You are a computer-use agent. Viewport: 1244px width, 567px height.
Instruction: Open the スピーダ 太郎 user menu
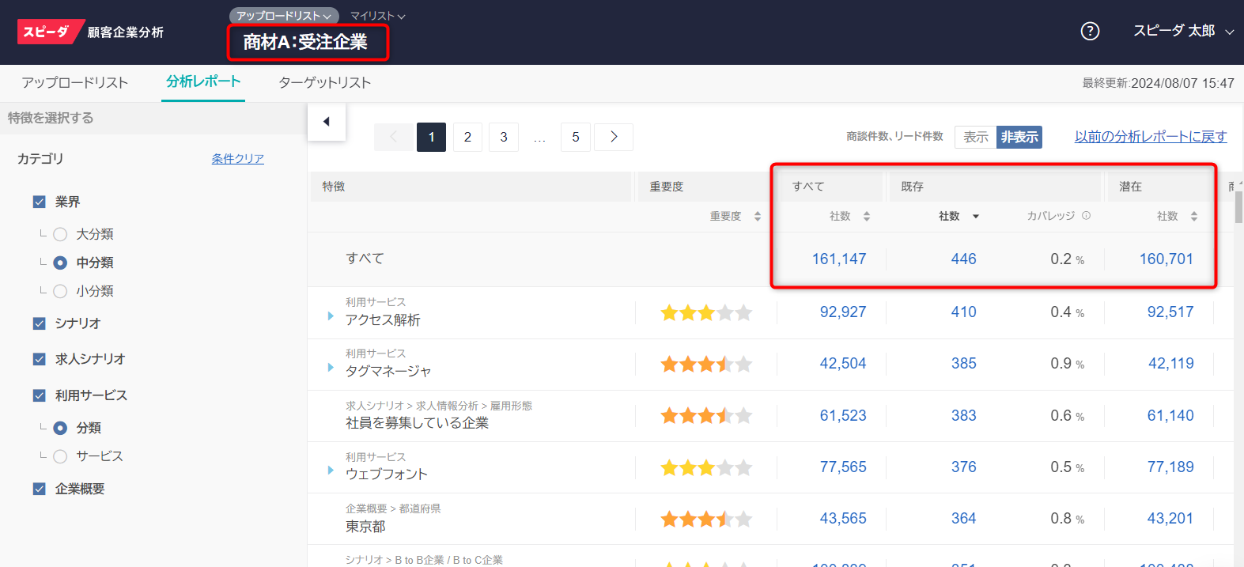point(1182,31)
